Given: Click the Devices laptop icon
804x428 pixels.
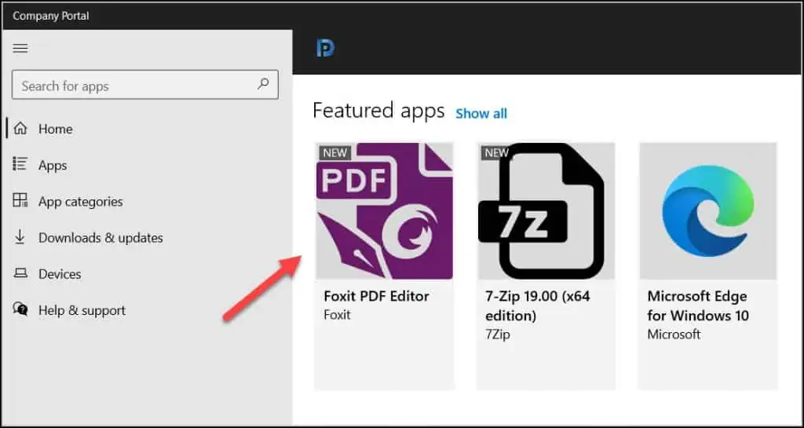Looking at the screenshot, I should tap(20, 274).
